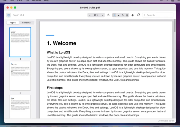The height and width of the screenshot is (127, 180).
Task: Switch to the Contents tab
Action: [26, 23]
